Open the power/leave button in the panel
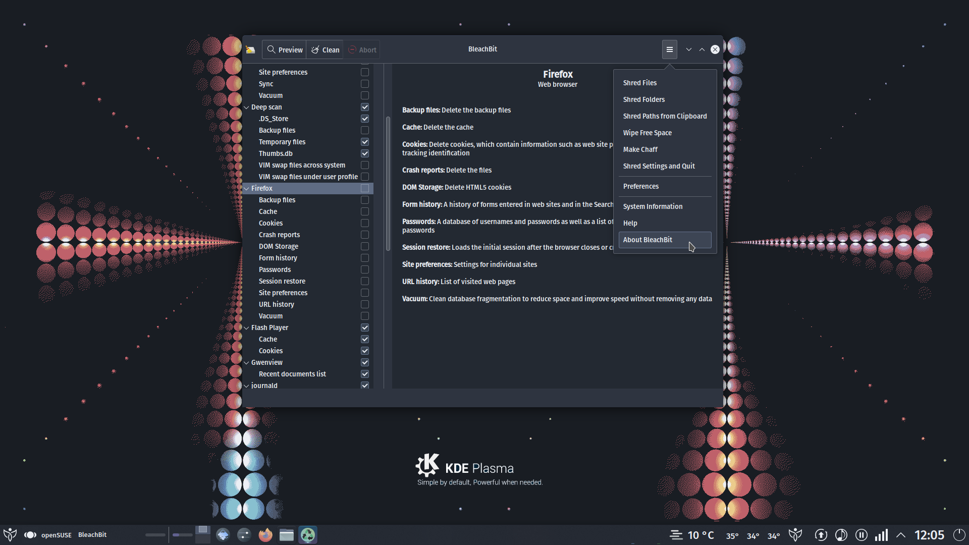 [959, 535]
